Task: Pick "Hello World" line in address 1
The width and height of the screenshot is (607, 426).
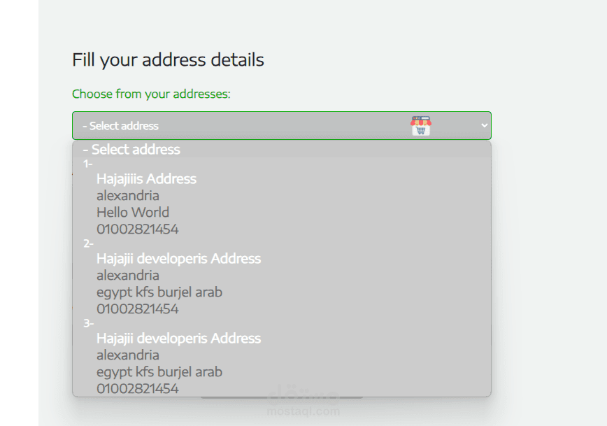Action: pyautogui.click(x=133, y=213)
